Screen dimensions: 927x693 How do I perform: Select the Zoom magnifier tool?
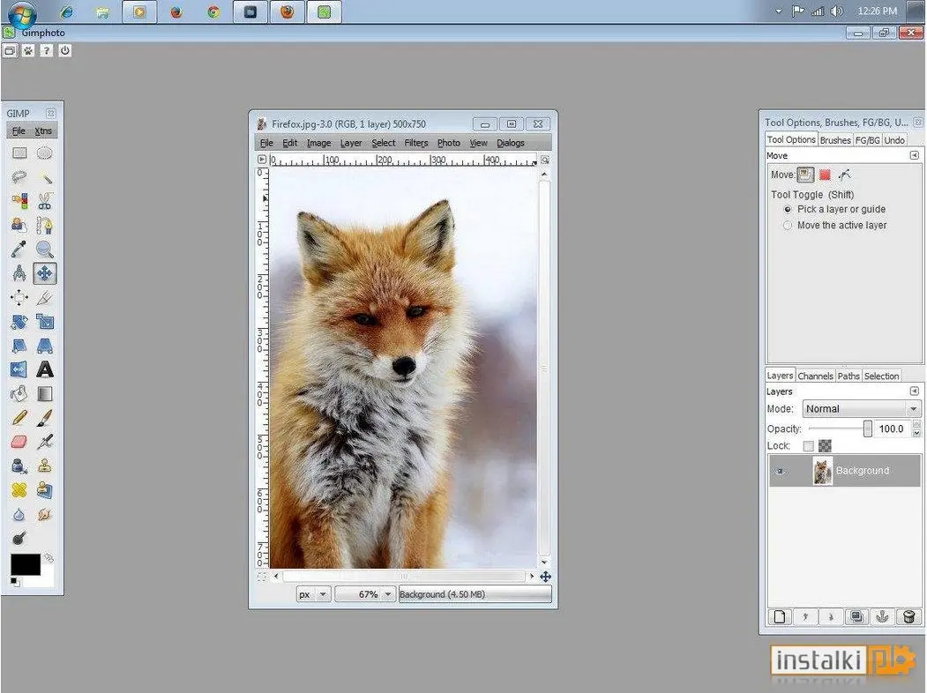[44, 250]
